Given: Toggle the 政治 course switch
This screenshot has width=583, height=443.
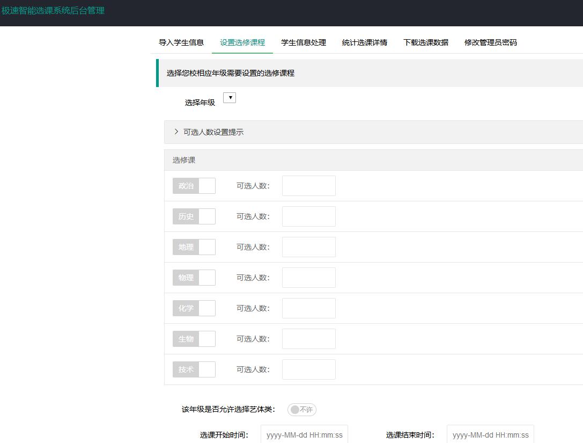Looking at the screenshot, I should [194, 186].
